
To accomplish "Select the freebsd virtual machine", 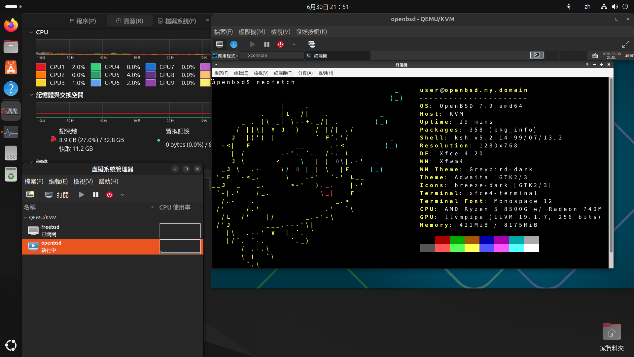I will pyautogui.click(x=113, y=231).
